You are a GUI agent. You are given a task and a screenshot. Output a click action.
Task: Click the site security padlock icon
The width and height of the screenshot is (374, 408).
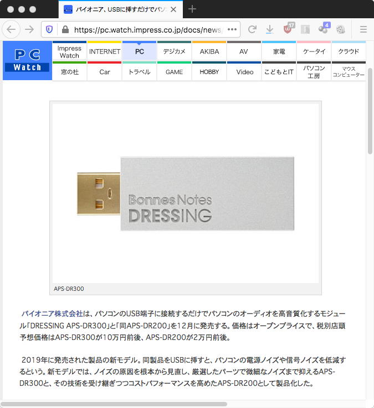click(65, 29)
